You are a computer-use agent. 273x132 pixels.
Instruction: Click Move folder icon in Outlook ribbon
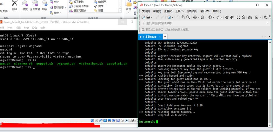click(x=129, y=3)
